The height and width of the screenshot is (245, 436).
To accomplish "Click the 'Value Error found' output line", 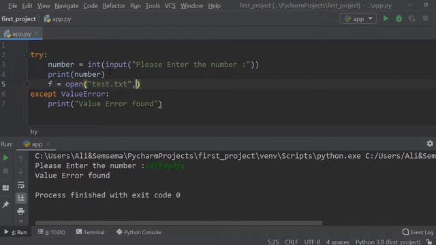I will pyautogui.click(x=72, y=176).
